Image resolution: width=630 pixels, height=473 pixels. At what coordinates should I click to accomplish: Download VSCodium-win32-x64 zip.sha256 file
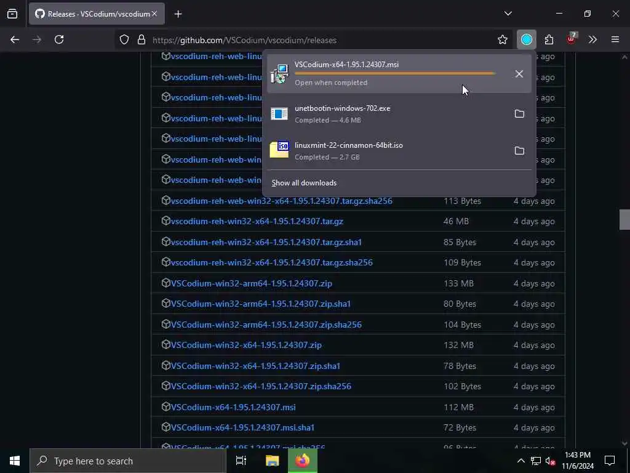[x=261, y=387]
